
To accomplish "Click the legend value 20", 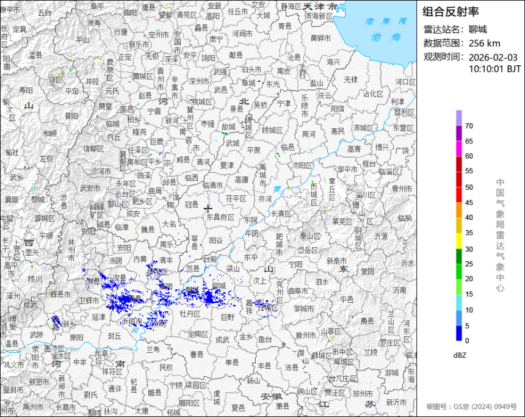I will tap(469, 279).
